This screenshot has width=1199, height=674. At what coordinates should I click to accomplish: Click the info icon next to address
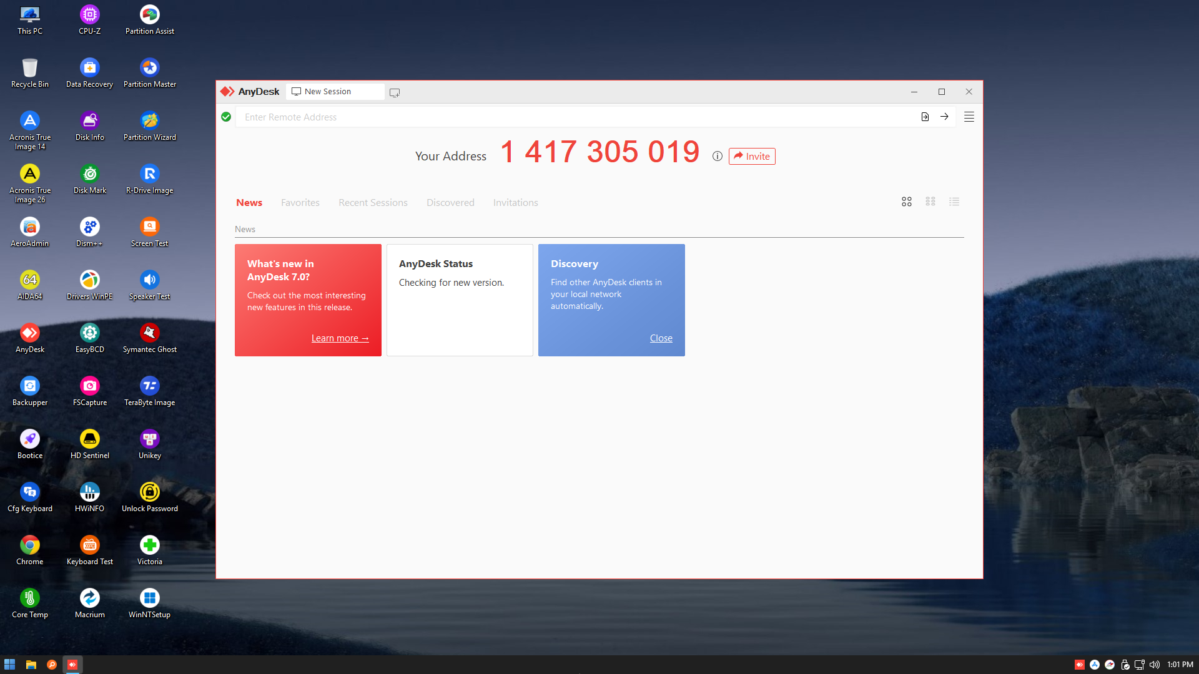pos(718,156)
